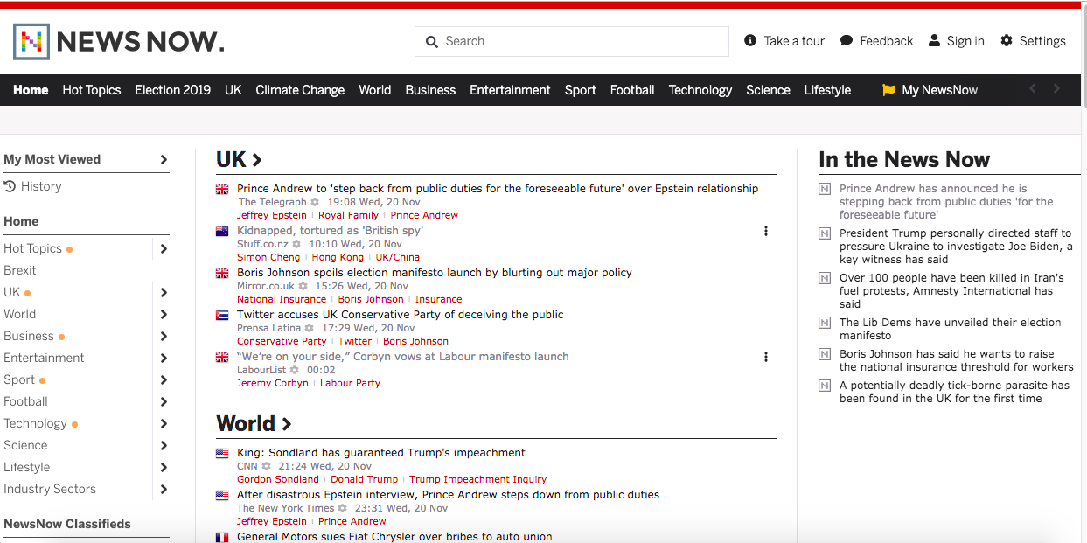This screenshot has width=1087, height=543.
Task: Click the National Insurance topic tag
Action: (282, 299)
